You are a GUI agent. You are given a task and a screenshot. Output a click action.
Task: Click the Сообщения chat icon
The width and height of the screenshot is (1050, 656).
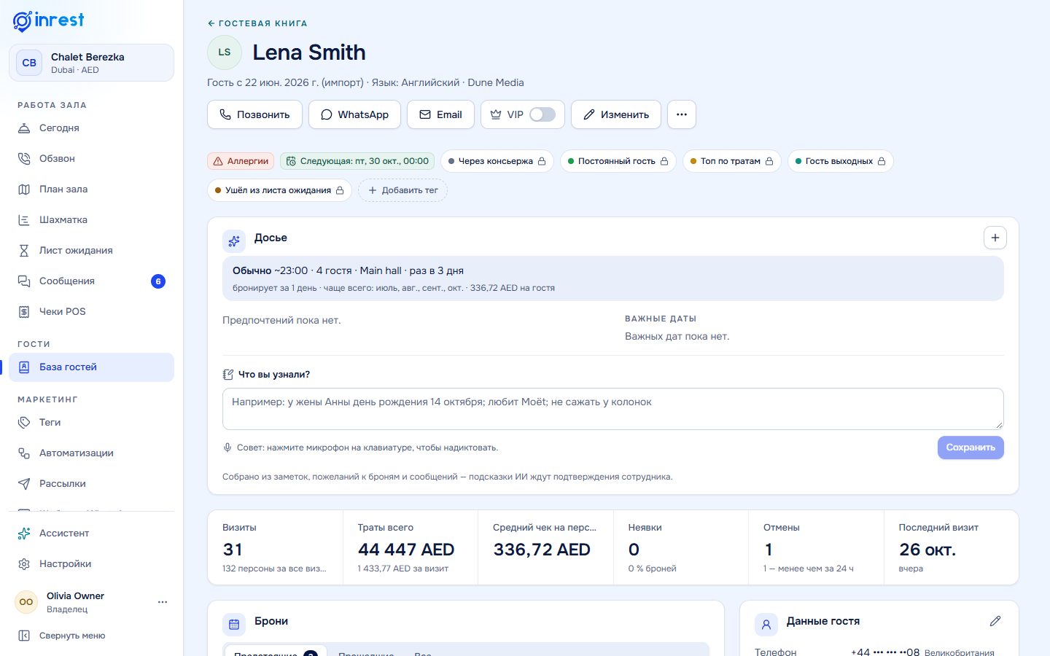24,281
